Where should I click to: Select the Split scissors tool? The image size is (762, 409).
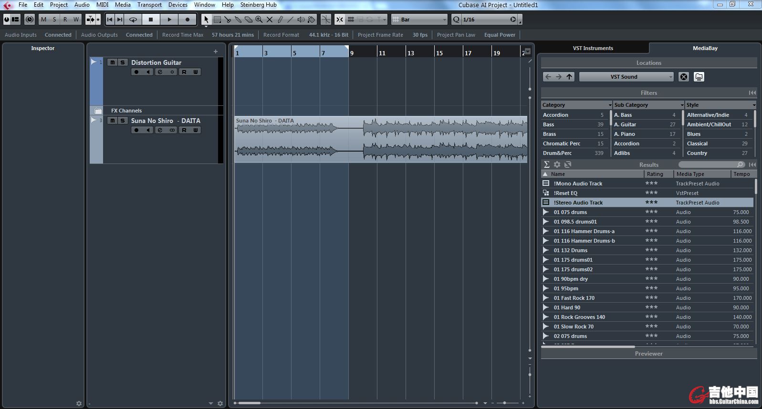[x=228, y=20]
